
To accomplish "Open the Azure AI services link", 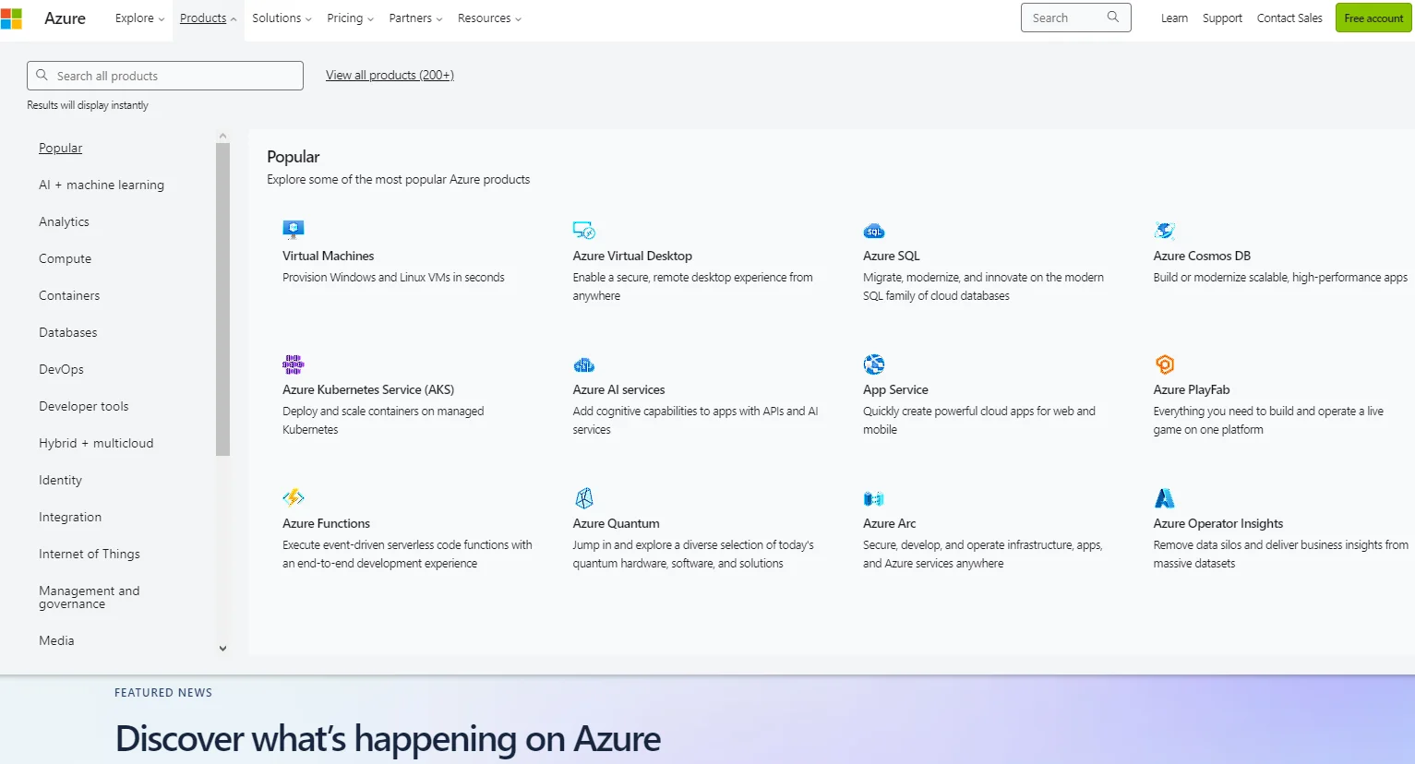I will [x=618, y=389].
